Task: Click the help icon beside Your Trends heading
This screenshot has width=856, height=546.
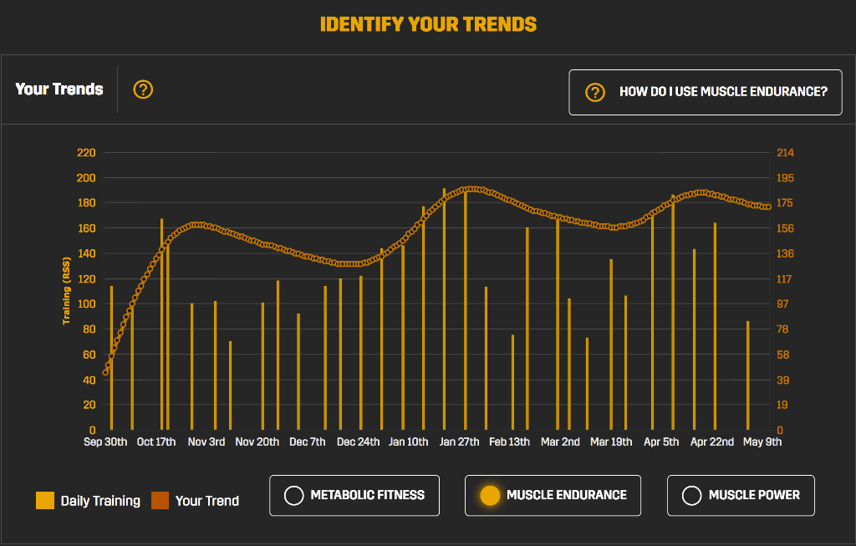Action: (x=142, y=89)
